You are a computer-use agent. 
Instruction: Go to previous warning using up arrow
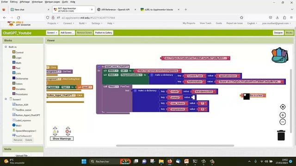click(x=55, y=128)
